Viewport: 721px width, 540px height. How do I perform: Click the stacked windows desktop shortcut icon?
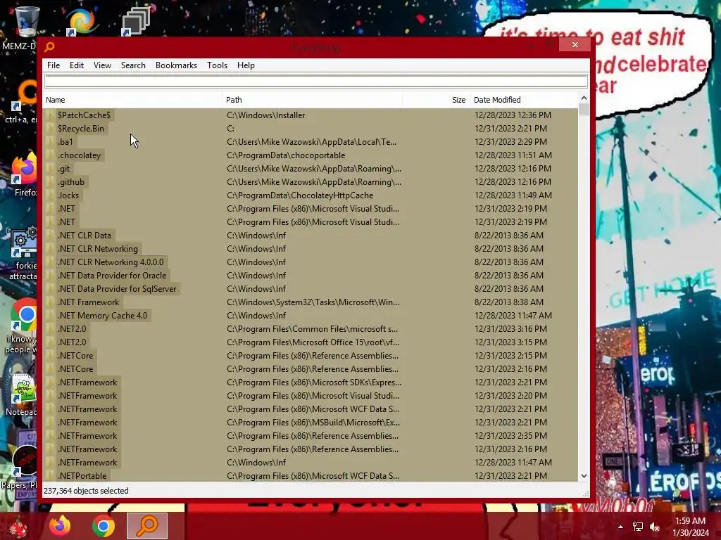point(136,21)
